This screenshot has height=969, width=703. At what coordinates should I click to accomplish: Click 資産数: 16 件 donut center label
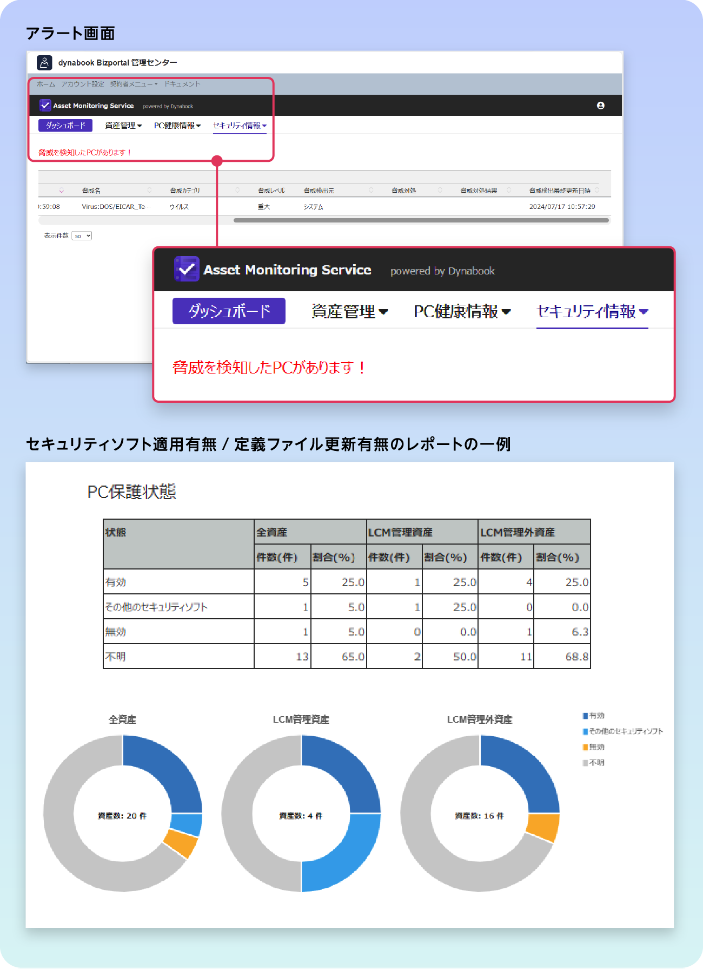[x=480, y=816]
